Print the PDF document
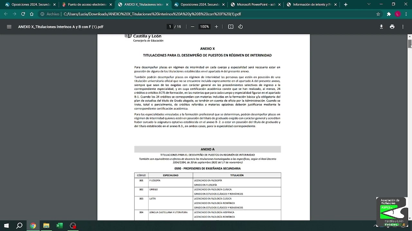Viewport: 412px width, 231px height. pyautogui.click(x=392, y=27)
